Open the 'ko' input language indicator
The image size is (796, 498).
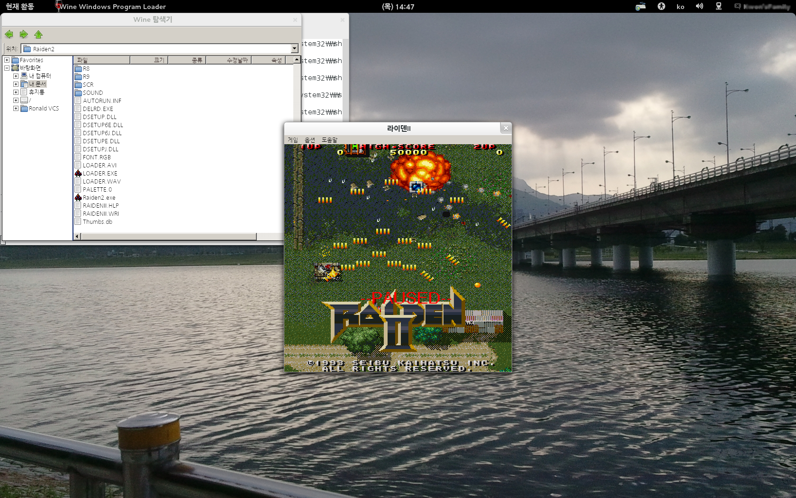[680, 7]
